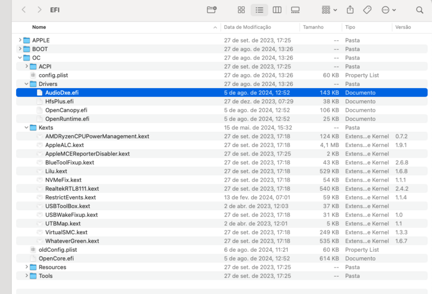Select the AppleALC.kext row
Viewport: 432px width, 294px height.
(222, 145)
